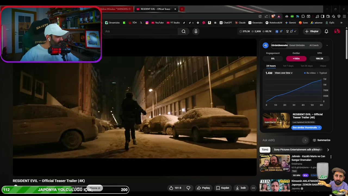Select Hepsi time range
Screen dimensions: 348x196
323,66
